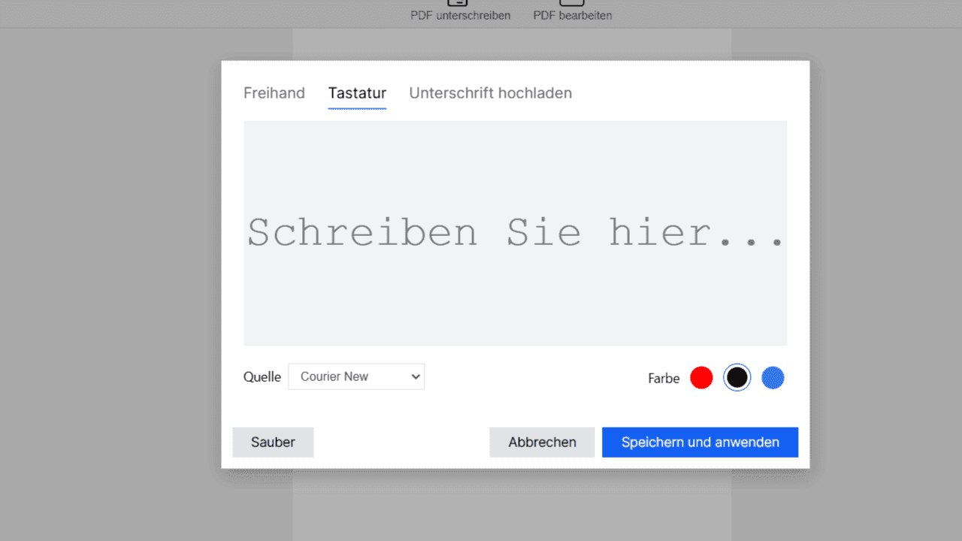Choose the red signature color

pos(701,377)
